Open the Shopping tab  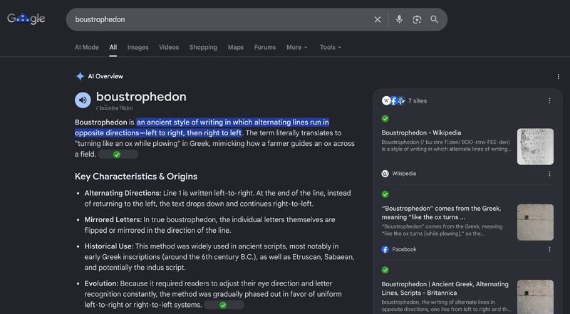[x=203, y=47]
